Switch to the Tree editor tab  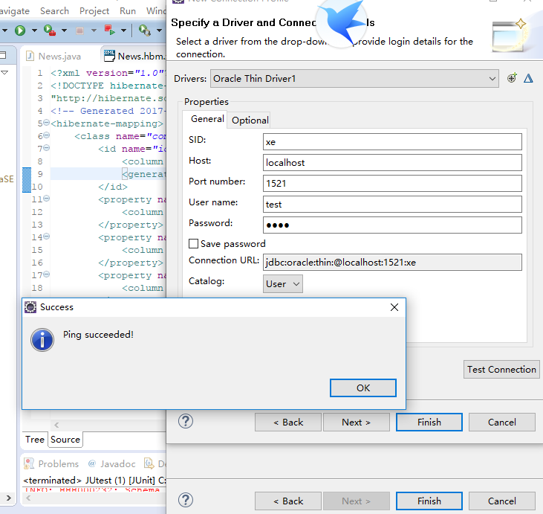click(35, 440)
